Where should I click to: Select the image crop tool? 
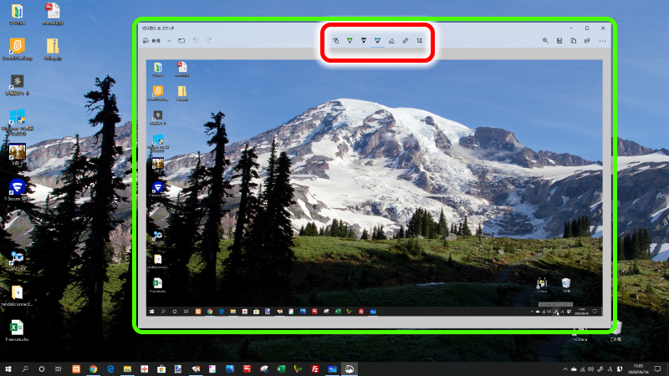pyautogui.click(x=420, y=40)
